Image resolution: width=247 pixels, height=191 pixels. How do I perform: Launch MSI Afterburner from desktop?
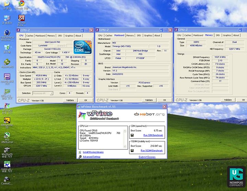pyautogui.click(x=7, y=138)
